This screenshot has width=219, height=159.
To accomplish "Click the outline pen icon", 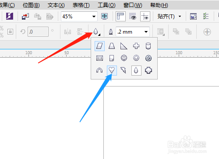I will (x=111, y=31).
